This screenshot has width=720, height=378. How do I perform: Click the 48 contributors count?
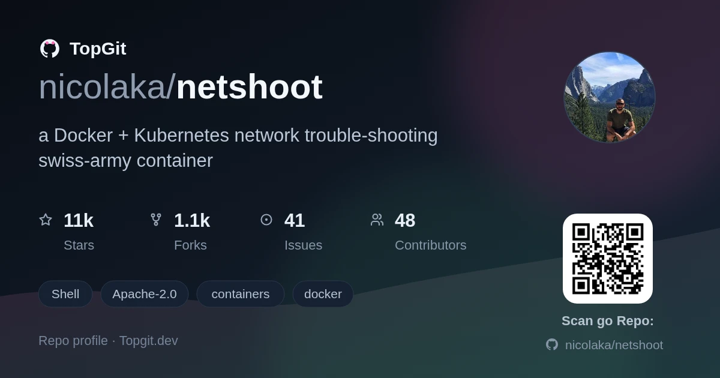coord(405,220)
